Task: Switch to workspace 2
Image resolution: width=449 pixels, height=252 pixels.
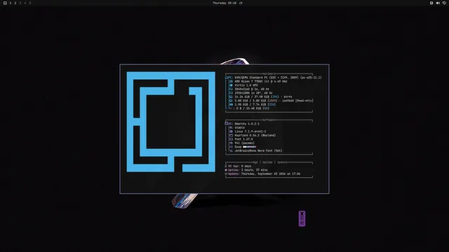Action: coord(15,3)
